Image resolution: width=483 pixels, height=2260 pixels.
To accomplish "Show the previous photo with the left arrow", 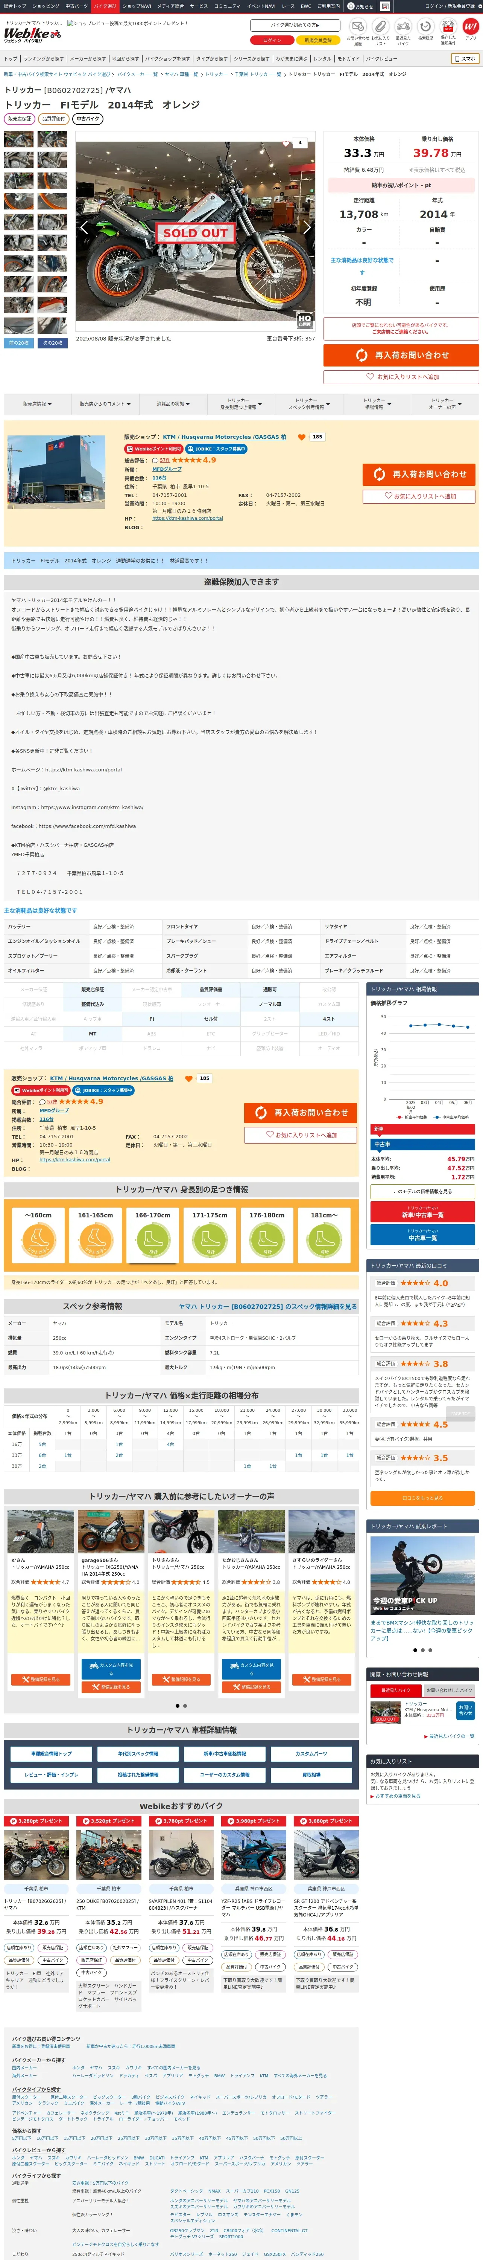I will coord(84,226).
